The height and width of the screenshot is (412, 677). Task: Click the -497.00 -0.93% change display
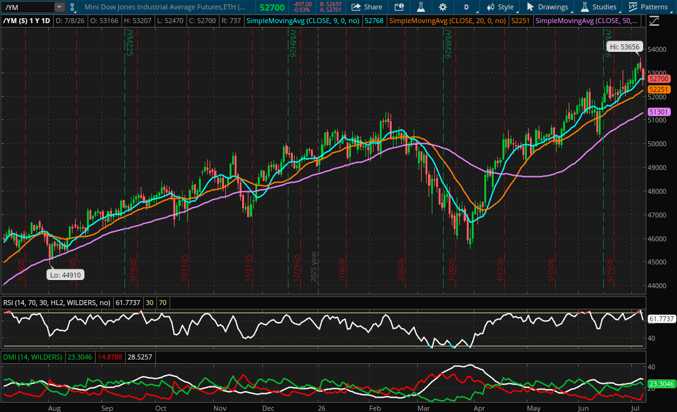pyautogui.click(x=302, y=7)
